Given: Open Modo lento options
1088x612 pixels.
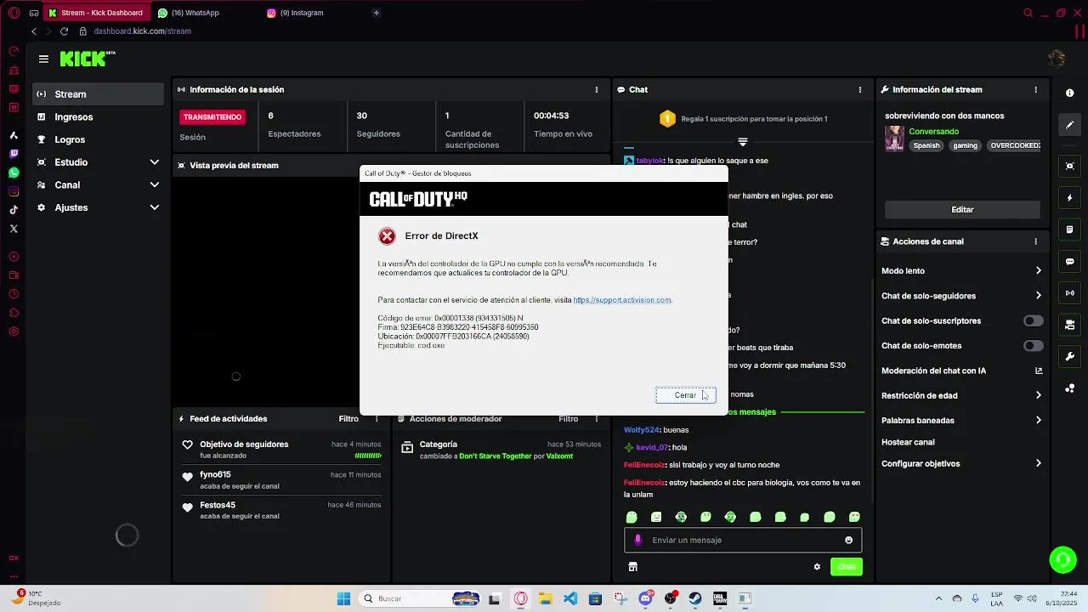Looking at the screenshot, I should pos(961,271).
